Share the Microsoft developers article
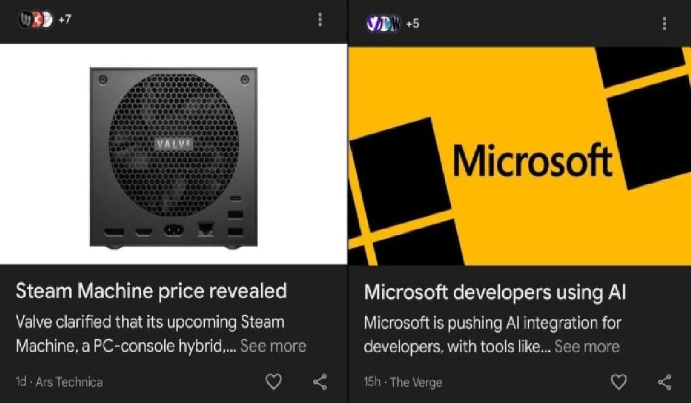This screenshot has height=403, width=691. 665,381
